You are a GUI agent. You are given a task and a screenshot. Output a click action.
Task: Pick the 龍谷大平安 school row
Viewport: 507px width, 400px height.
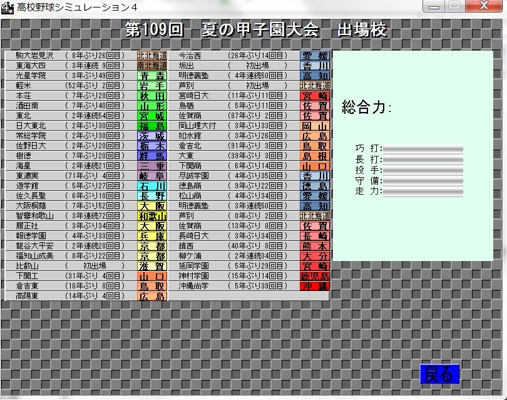[86, 246]
